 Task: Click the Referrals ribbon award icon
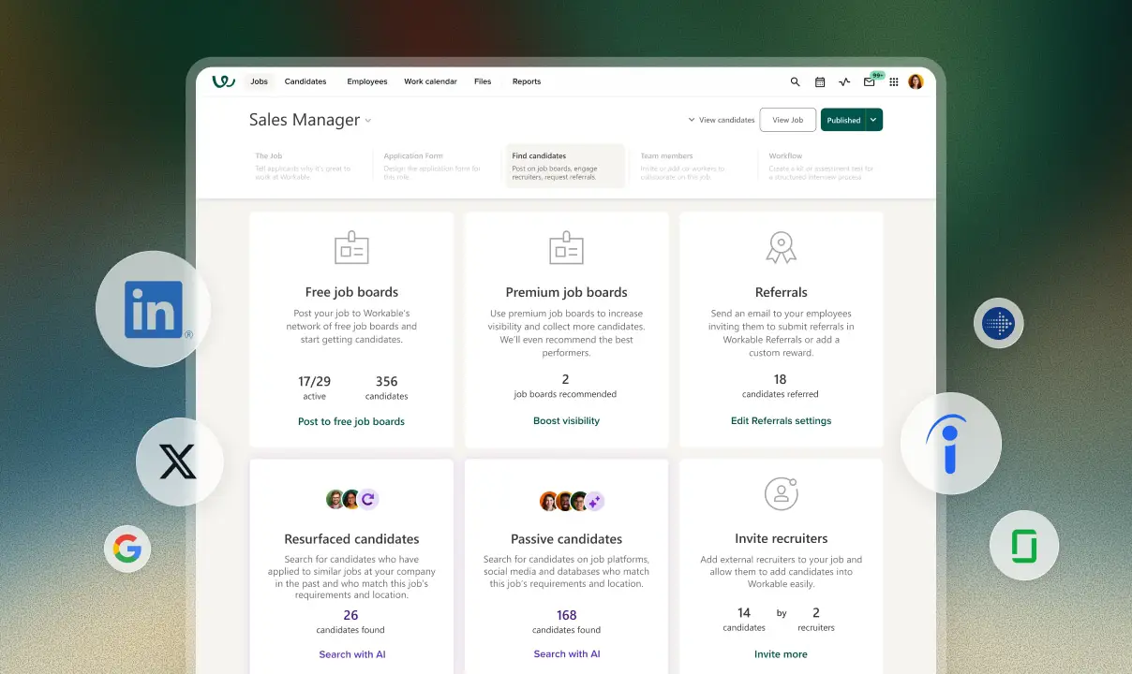(x=781, y=248)
